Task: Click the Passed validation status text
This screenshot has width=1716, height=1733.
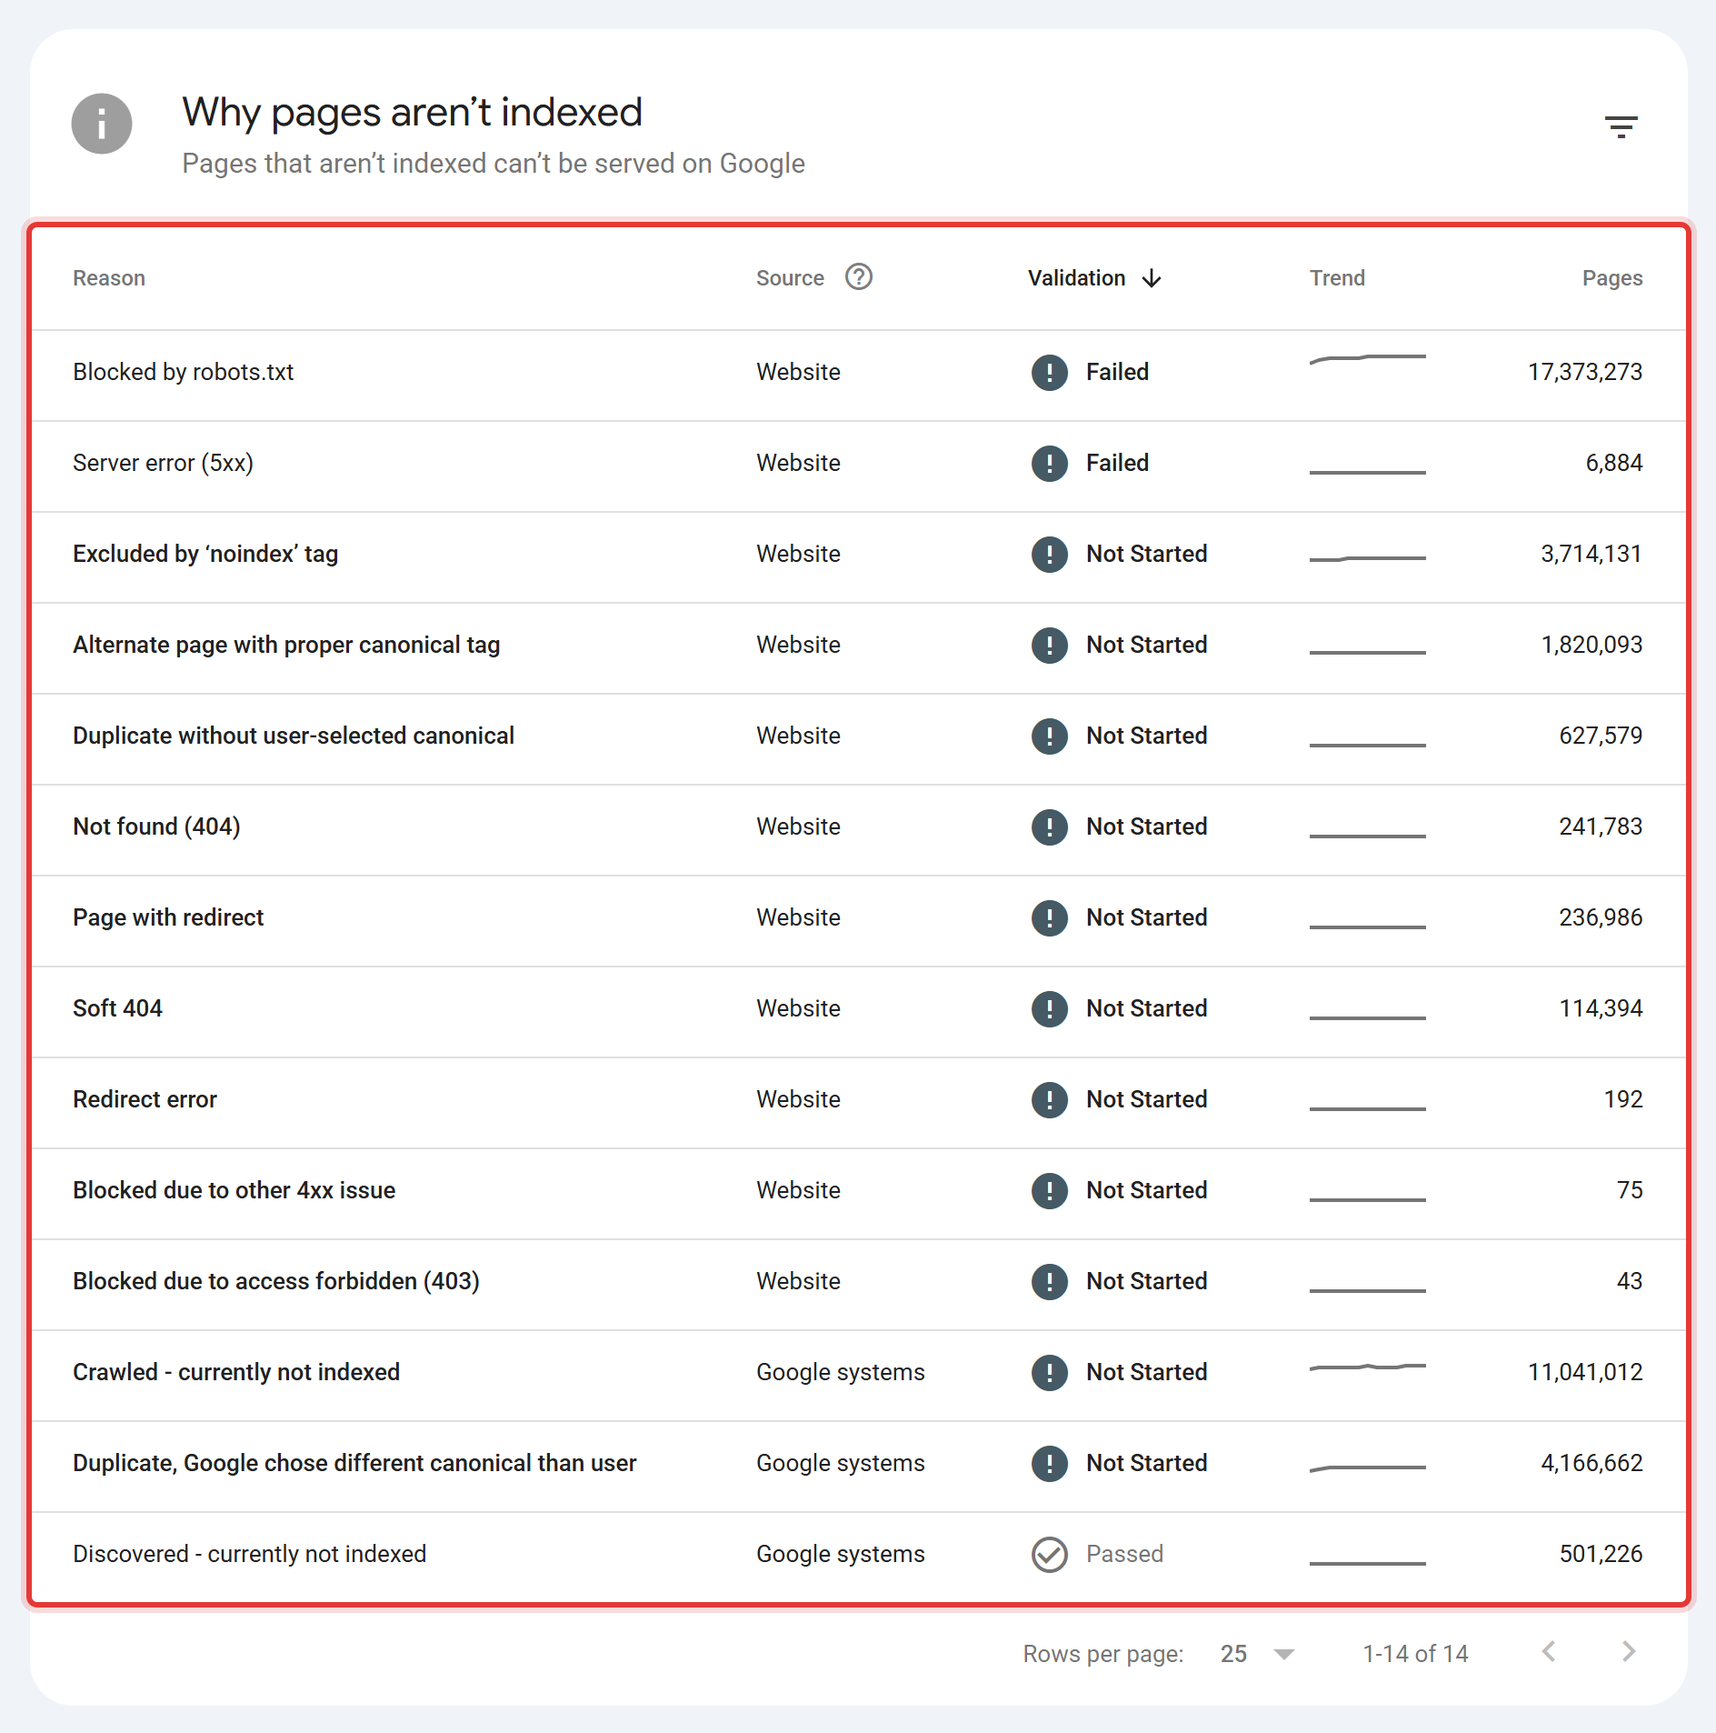Action: 1124,1554
